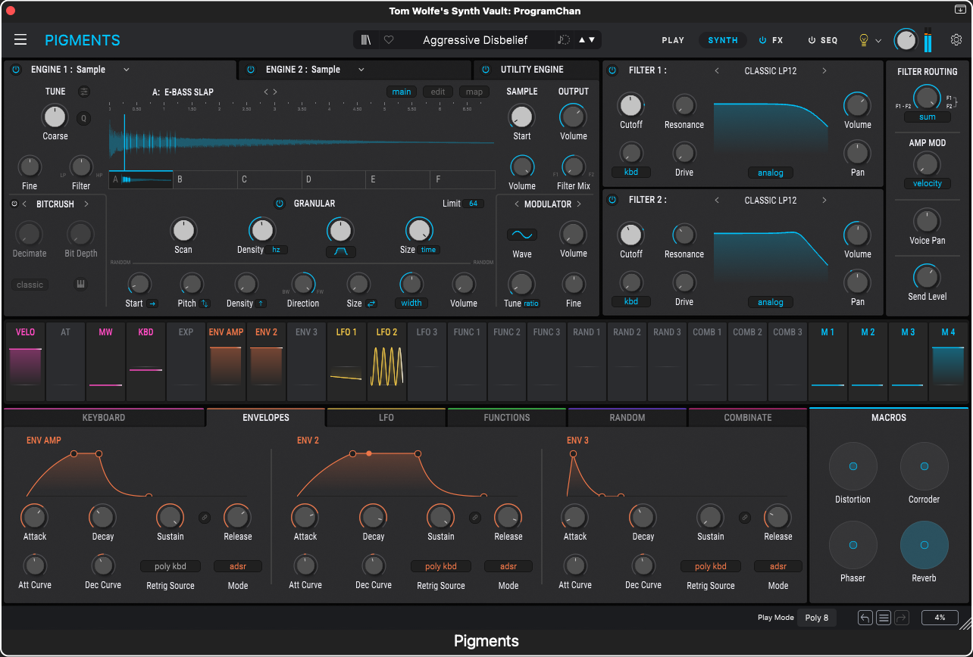Click the ENV AMP sustain link icon
The image size is (973, 657).
pos(204,518)
